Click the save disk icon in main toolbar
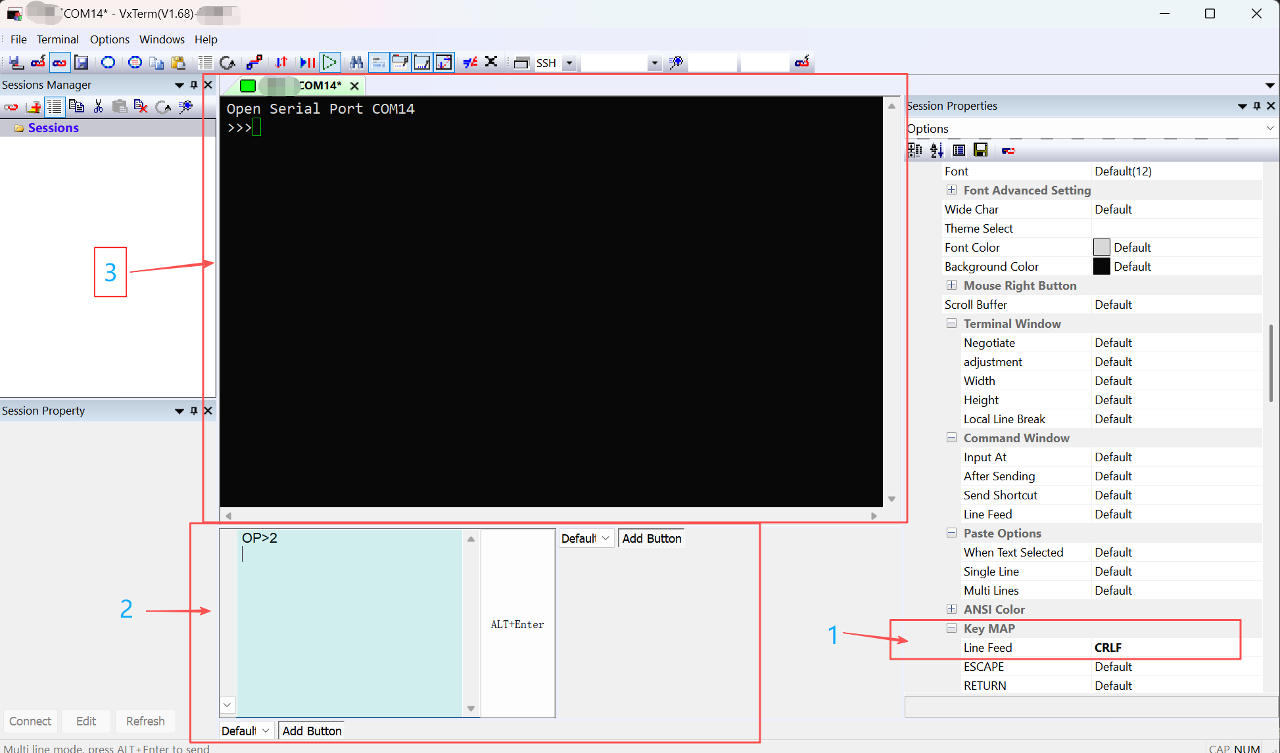Screen dimensions: 1280x753 point(82,62)
